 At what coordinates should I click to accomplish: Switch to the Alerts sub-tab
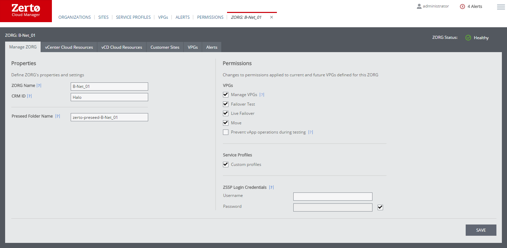[212, 47]
